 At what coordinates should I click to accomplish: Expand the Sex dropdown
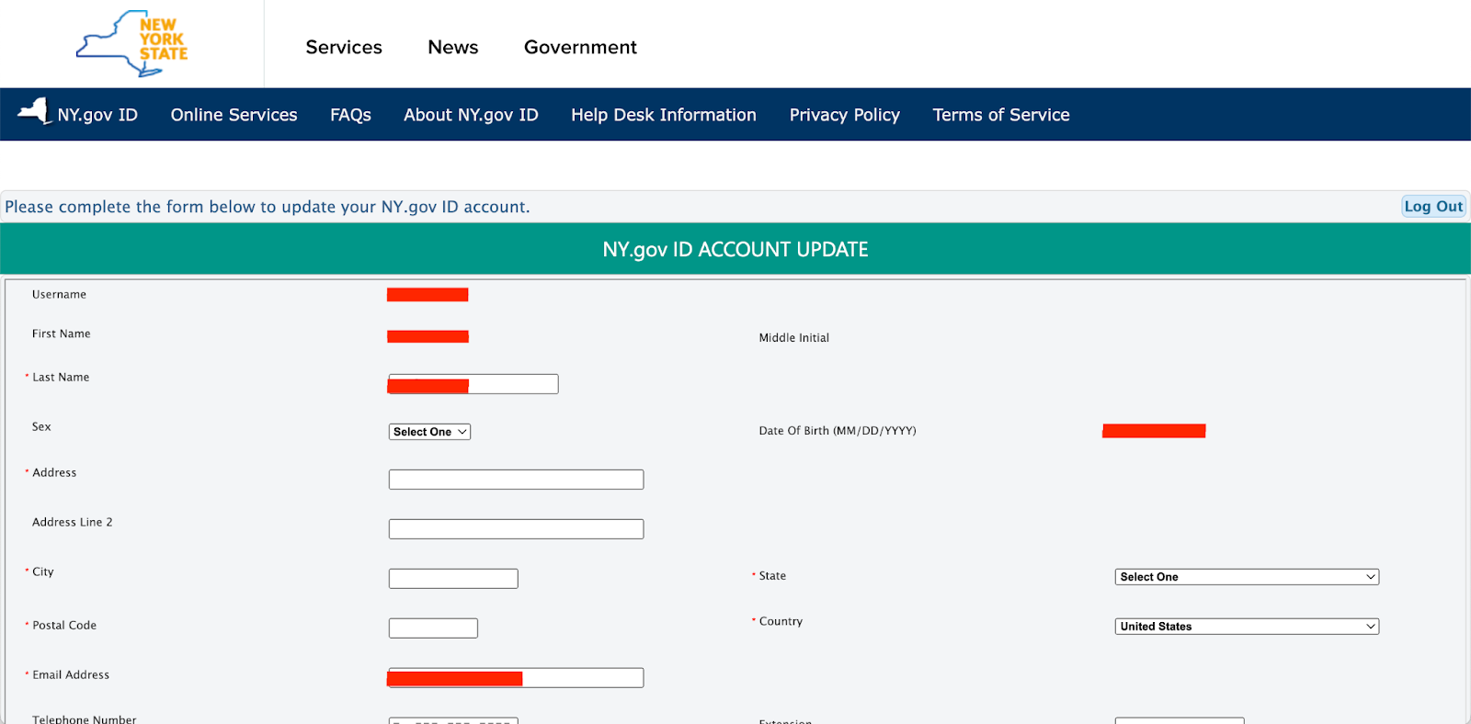429,432
